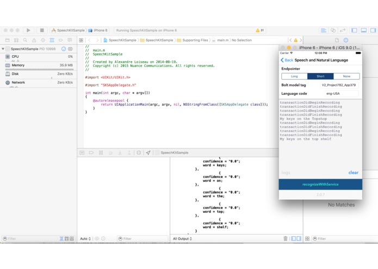378x269 pixels.
Task: Click the debug gauges icon beside PID 10998
Action: [64, 48]
